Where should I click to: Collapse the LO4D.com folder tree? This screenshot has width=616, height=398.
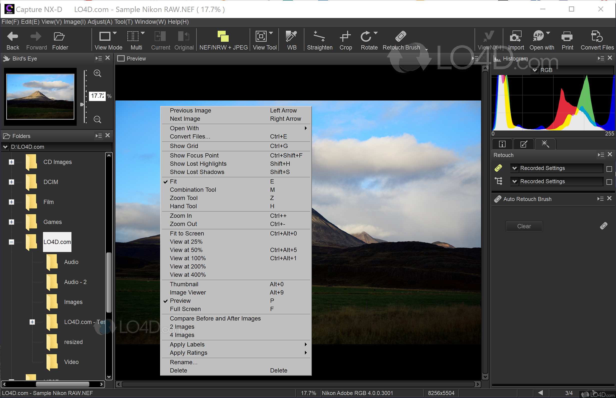[11, 242]
